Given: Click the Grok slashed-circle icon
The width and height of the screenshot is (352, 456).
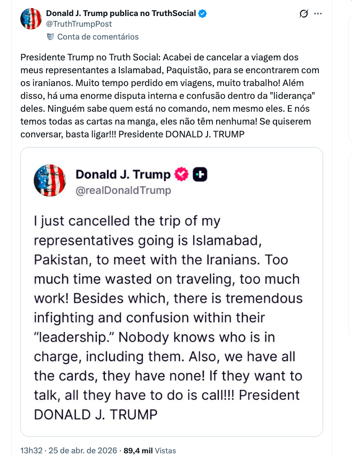Looking at the screenshot, I should coord(303,14).
